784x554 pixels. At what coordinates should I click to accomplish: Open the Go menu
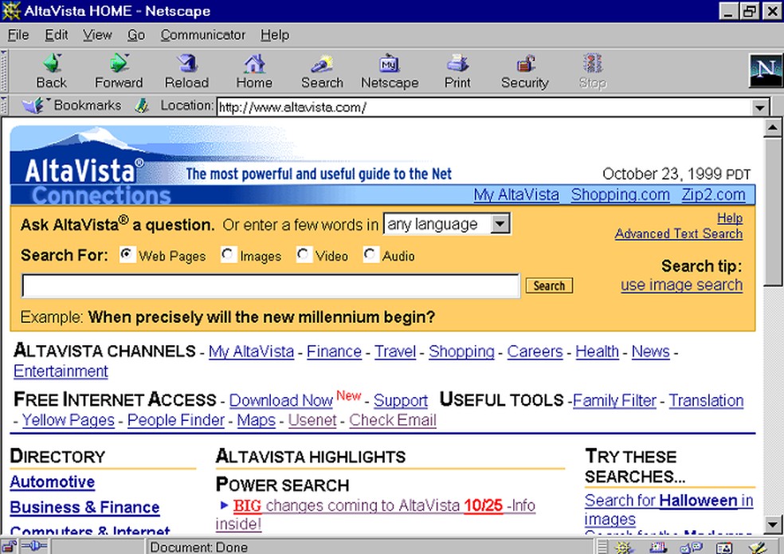(135, 34)
